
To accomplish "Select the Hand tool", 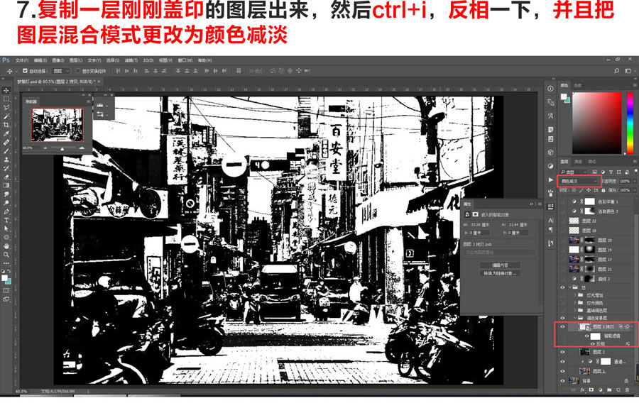I will click(6, 246).
